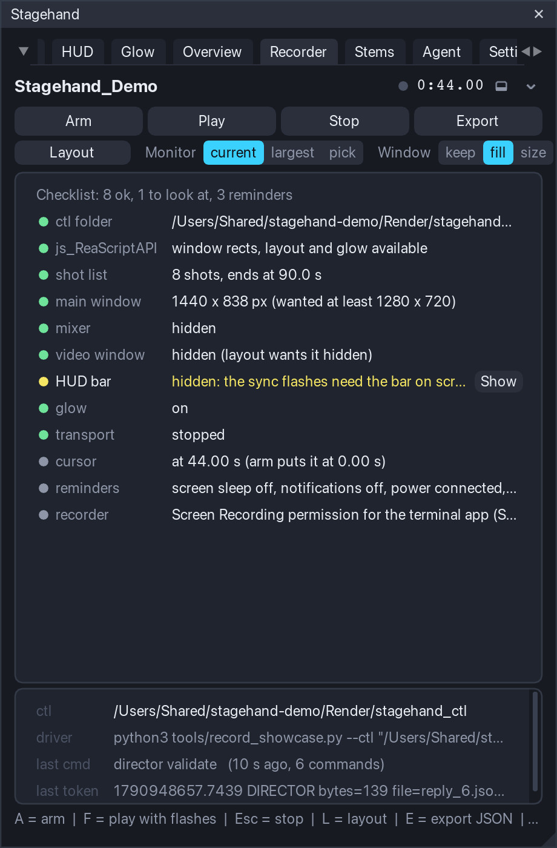The image size is (557, 848).
Task: Click the driver python3 command text
Action: click(x=309, y=738)
